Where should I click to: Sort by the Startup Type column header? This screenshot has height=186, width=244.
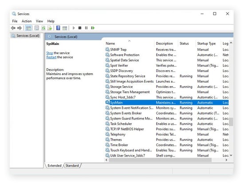[208, 44]
